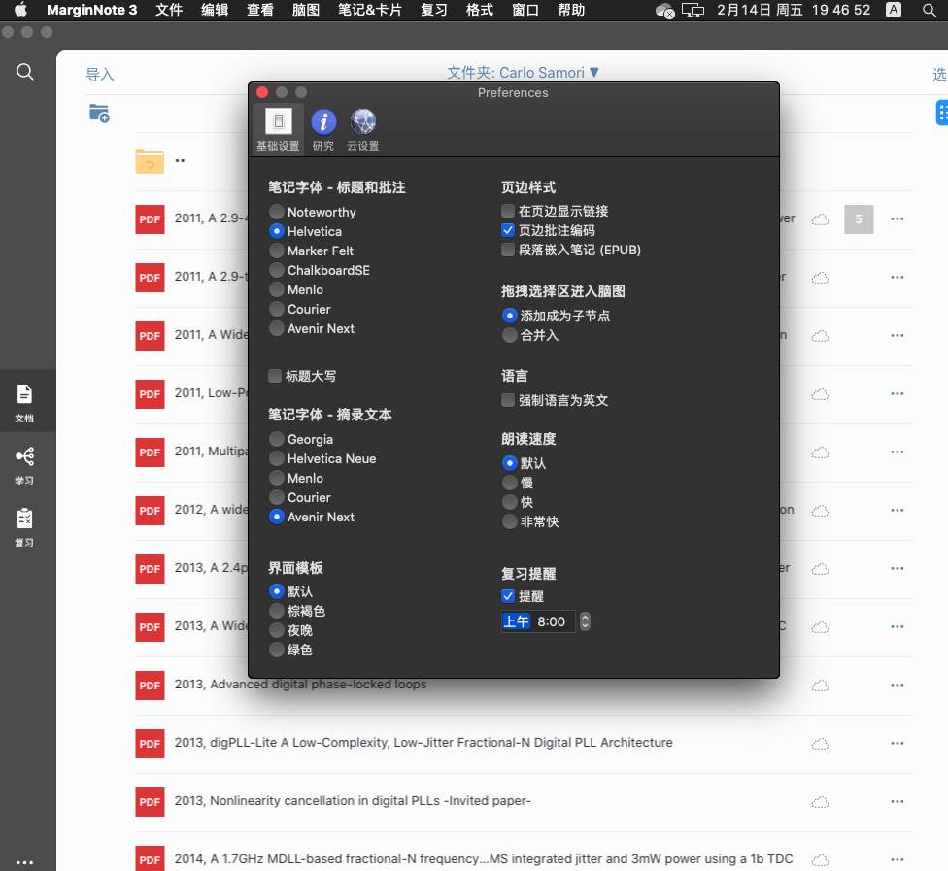The image size is (948, 871).
Task: Click the 8:00 reminder time value
Action: coord(552,621)
